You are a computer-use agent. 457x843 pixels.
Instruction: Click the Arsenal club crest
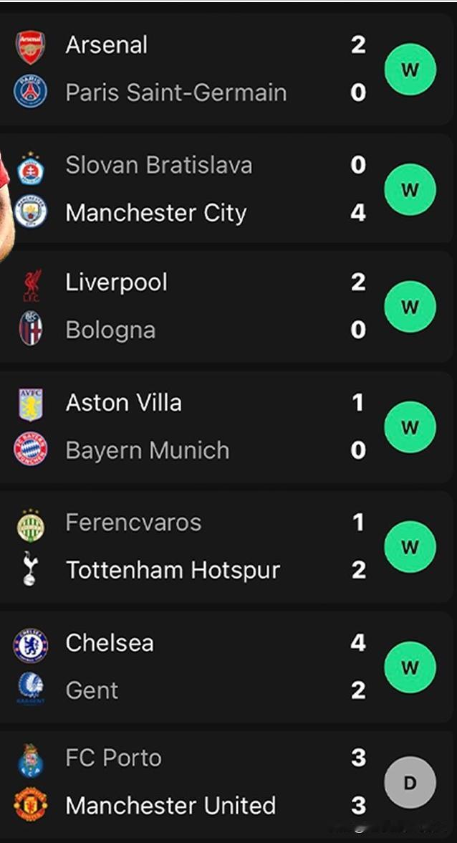[31, 47]
